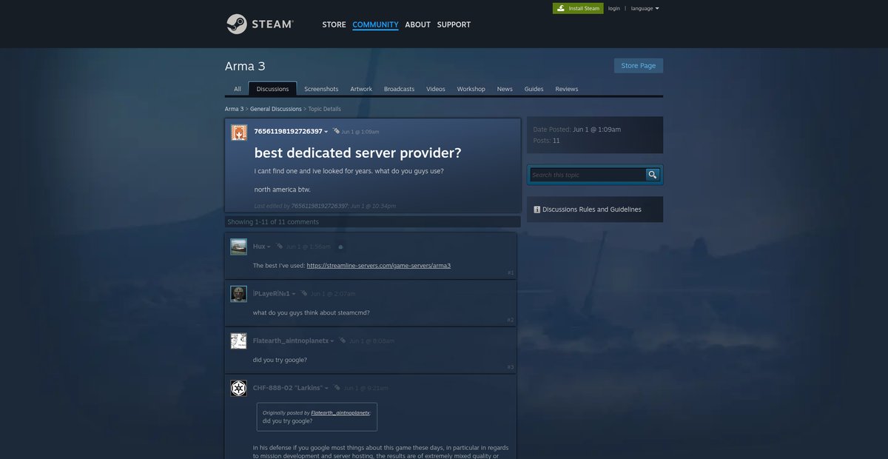The width and height of the screenshot is (888, 459).
Task: Switch to the All tab
Action: [x=238, y=89]
